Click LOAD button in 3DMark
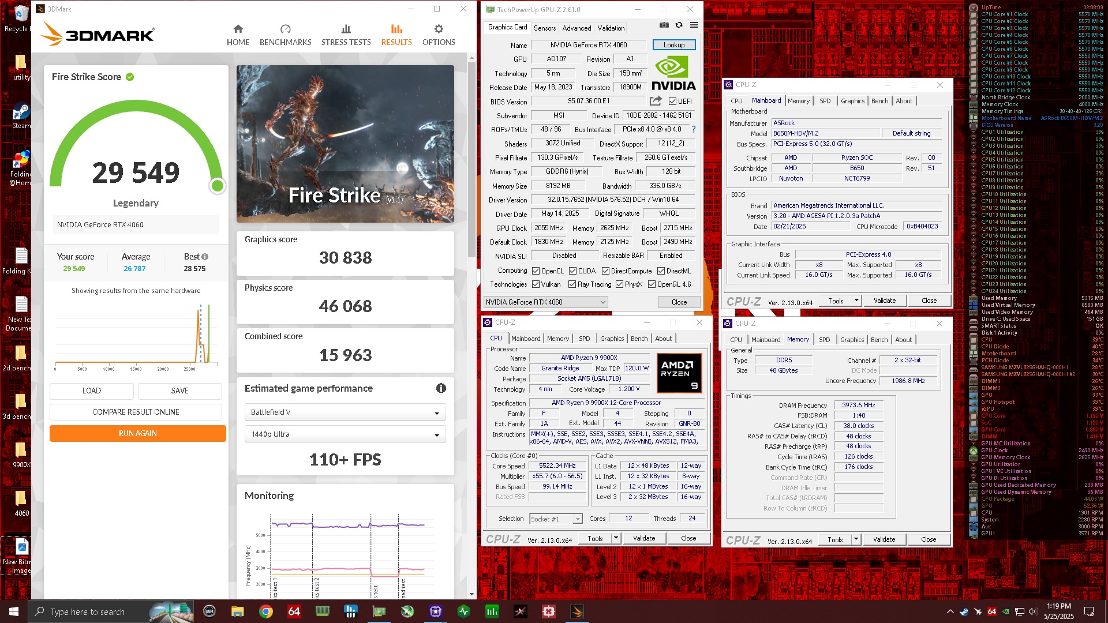This screenshot has height=623, width=1108. [91, 391]
